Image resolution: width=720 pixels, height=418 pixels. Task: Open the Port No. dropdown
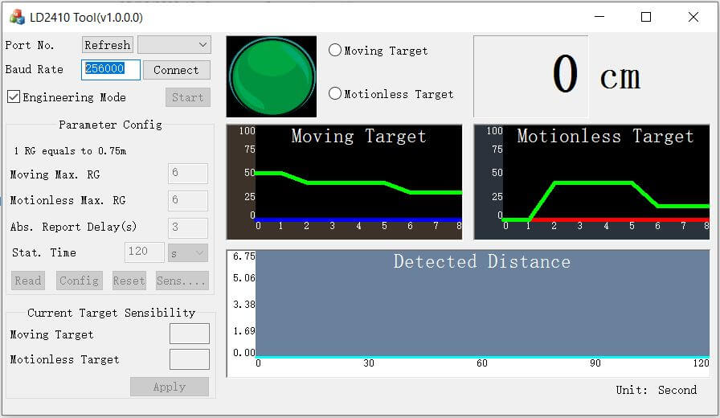point(174,45)
